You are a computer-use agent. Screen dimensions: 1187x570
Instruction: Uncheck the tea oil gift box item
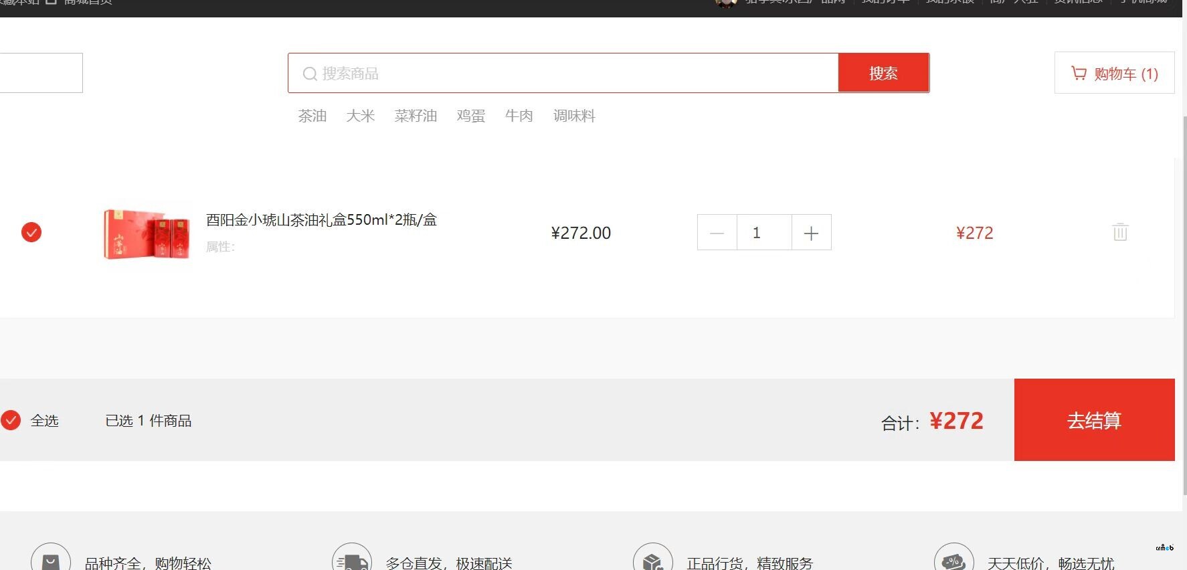click(31, 232)
